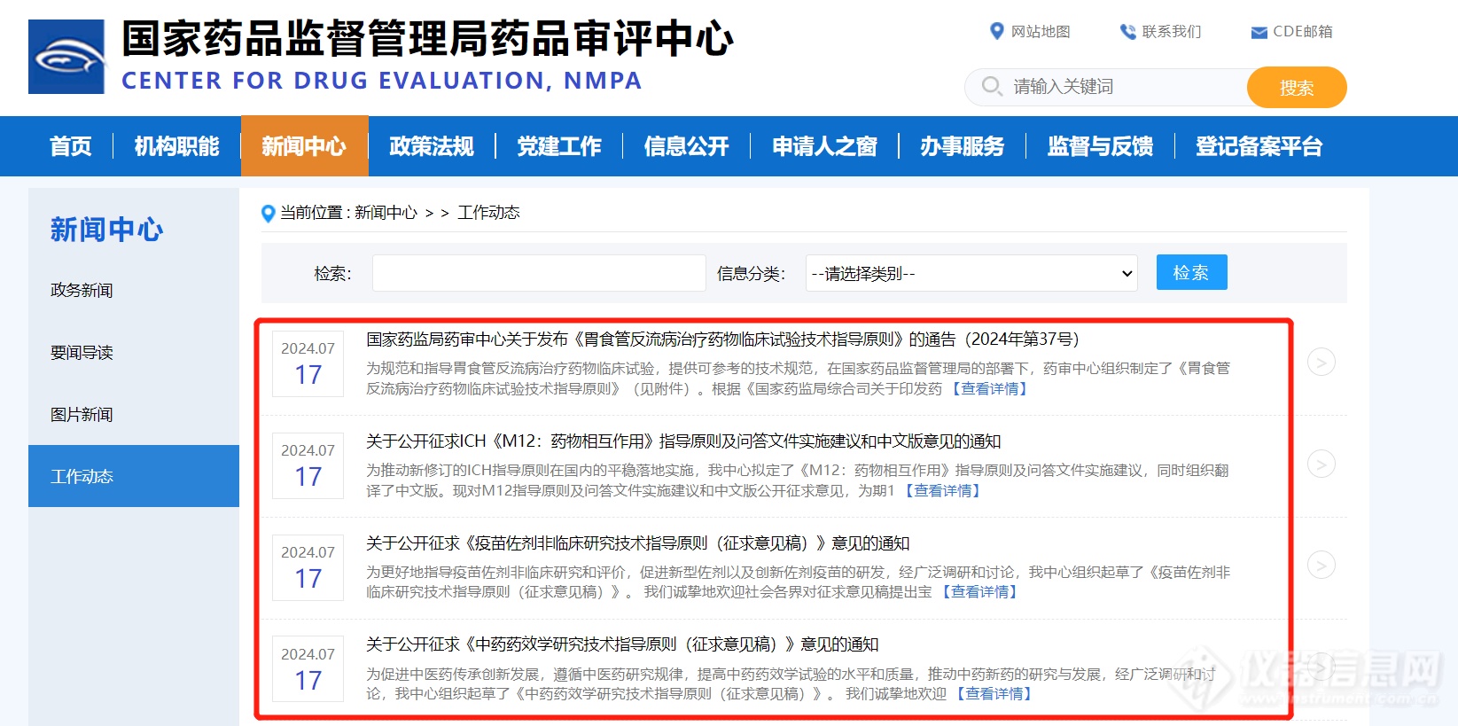Open the 信息公开 menu item
Image resolution: width=1458 pixels, height=726 pixels.
(x=687, y=146)
